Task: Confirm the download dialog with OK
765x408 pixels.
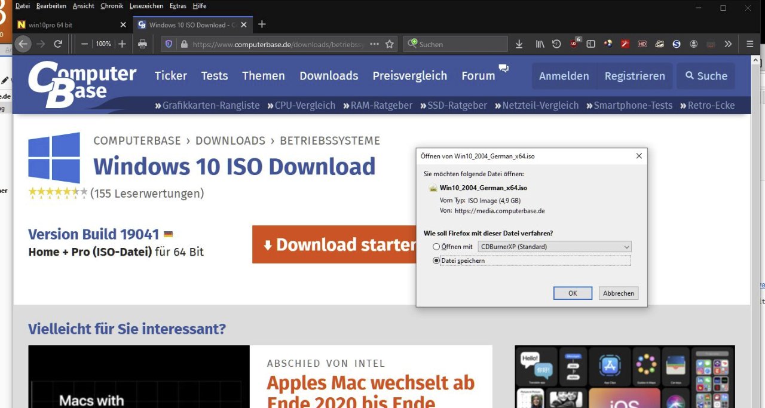Action: (x=573, y=293)
